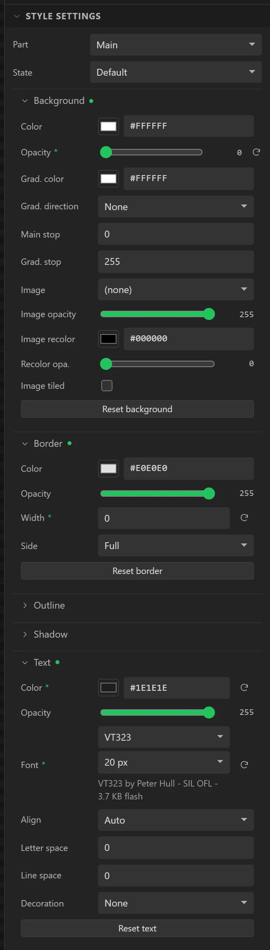Click the Reset background button
Screen dimensions: 270x950
[137, 409]
